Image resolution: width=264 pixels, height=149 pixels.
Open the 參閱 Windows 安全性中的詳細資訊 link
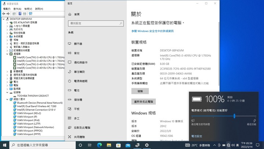153,31
